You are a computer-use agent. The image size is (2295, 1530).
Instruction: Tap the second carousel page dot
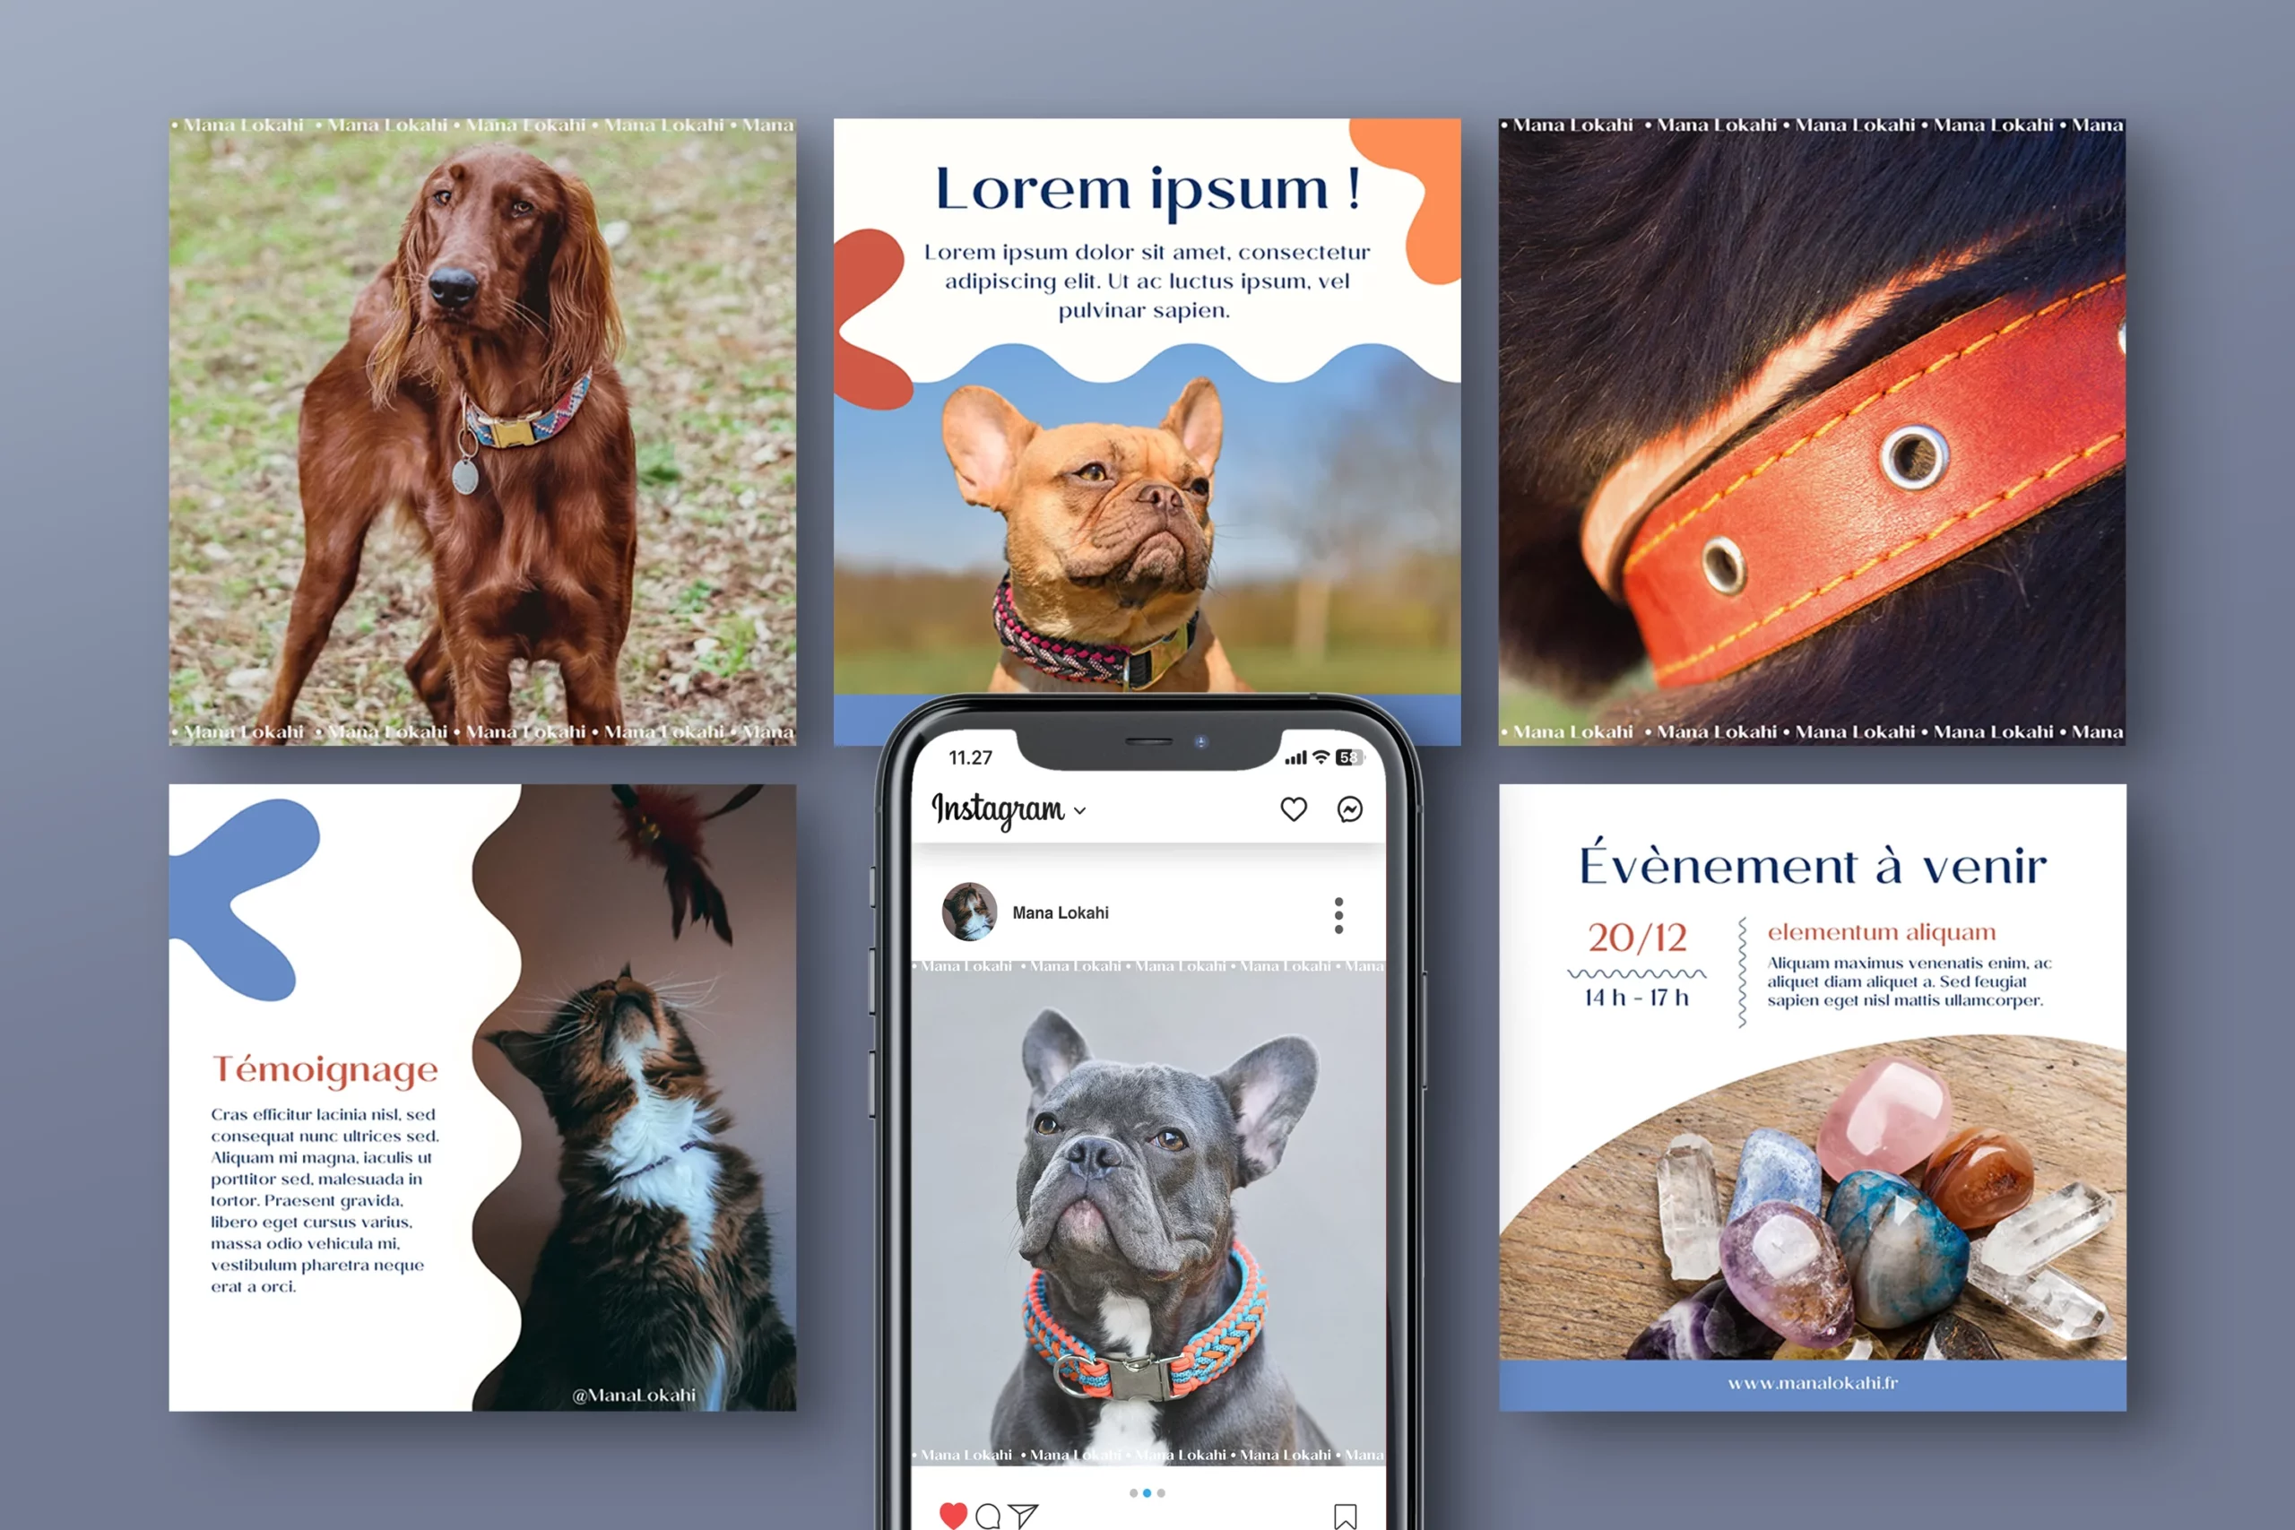[x=1147, y=1493]
